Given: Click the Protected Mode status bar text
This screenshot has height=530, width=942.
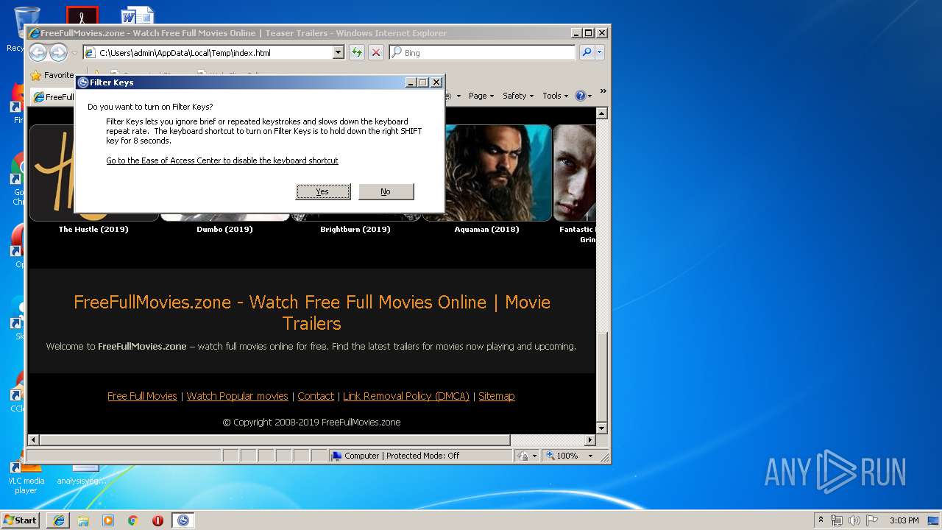Looking at the screenshot, I should (x=422, y=456).
